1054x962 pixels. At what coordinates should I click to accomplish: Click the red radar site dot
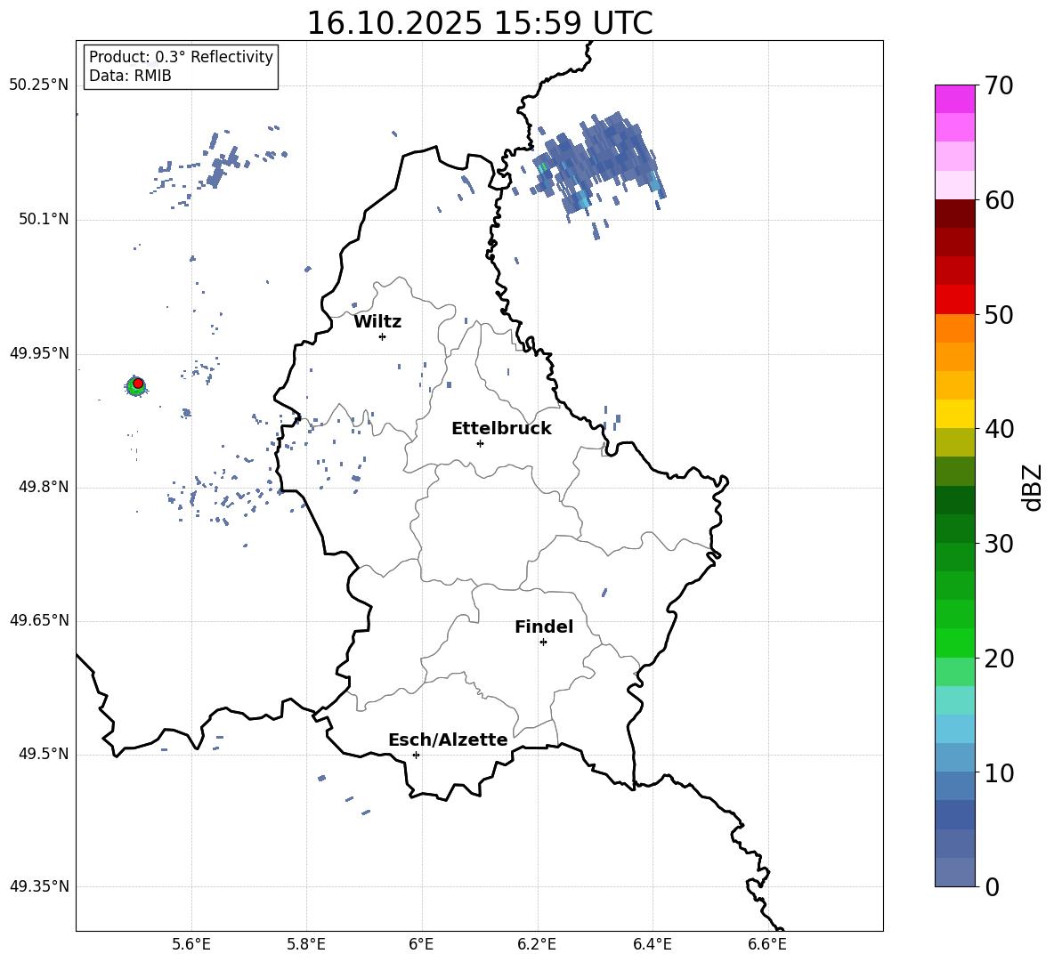pyautogui.click(x=138, y=384)
